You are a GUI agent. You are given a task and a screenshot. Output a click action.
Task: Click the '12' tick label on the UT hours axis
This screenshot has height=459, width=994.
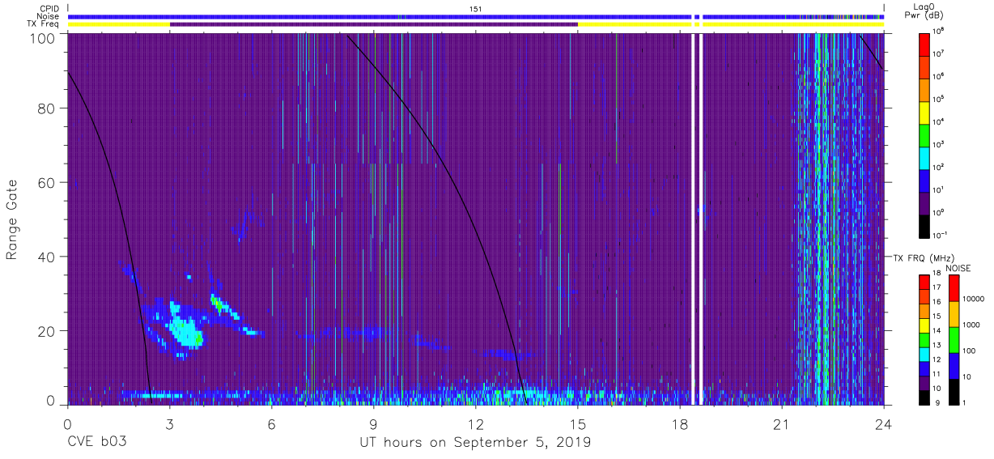pyautogui.click(x=476, y=423)
